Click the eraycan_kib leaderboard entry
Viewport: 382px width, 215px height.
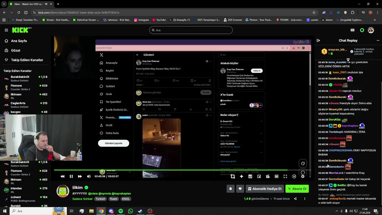pyautogui.click(x=334, y=51)
